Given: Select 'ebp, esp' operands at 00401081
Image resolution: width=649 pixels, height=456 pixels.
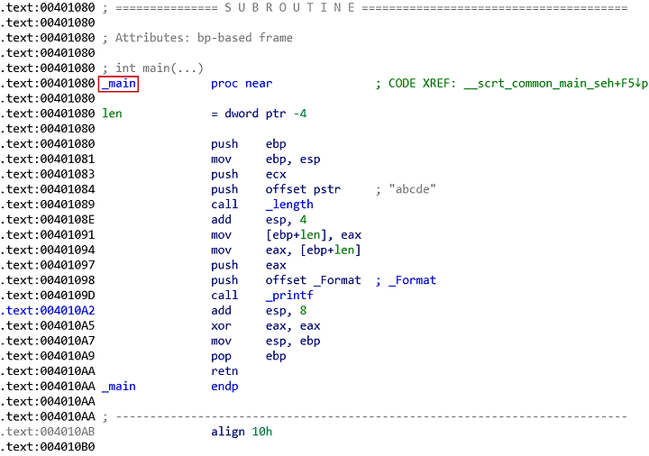Looking at the screenshot, I should pyautogui.click(x=293, y=160).
